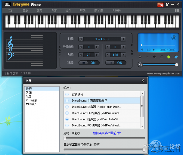Visit www.everyonepiano.com link
Viewport: 183px width, 155px height.
click(x=163, y=73)
